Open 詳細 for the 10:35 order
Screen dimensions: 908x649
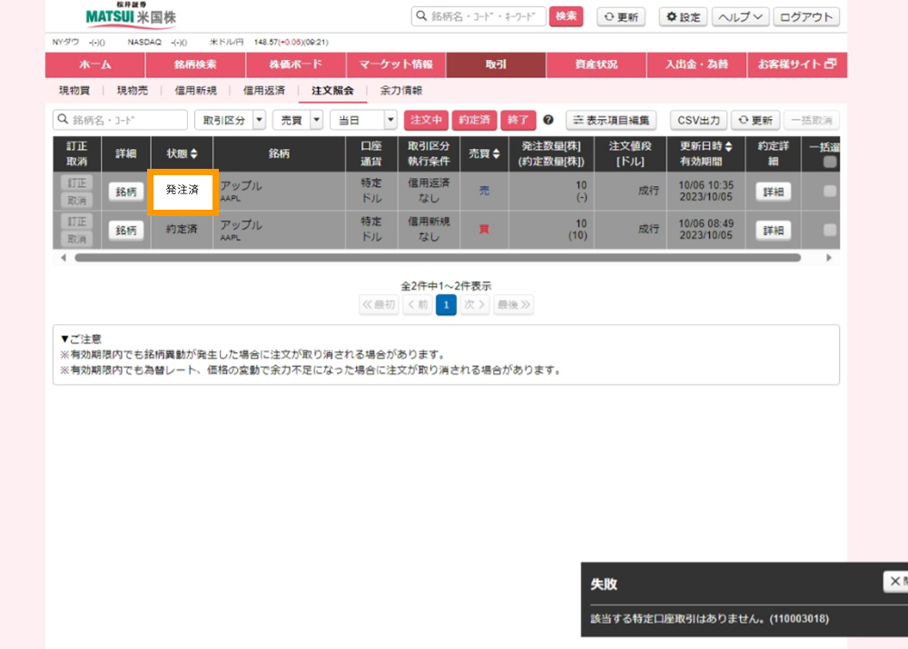click(773, 192)
